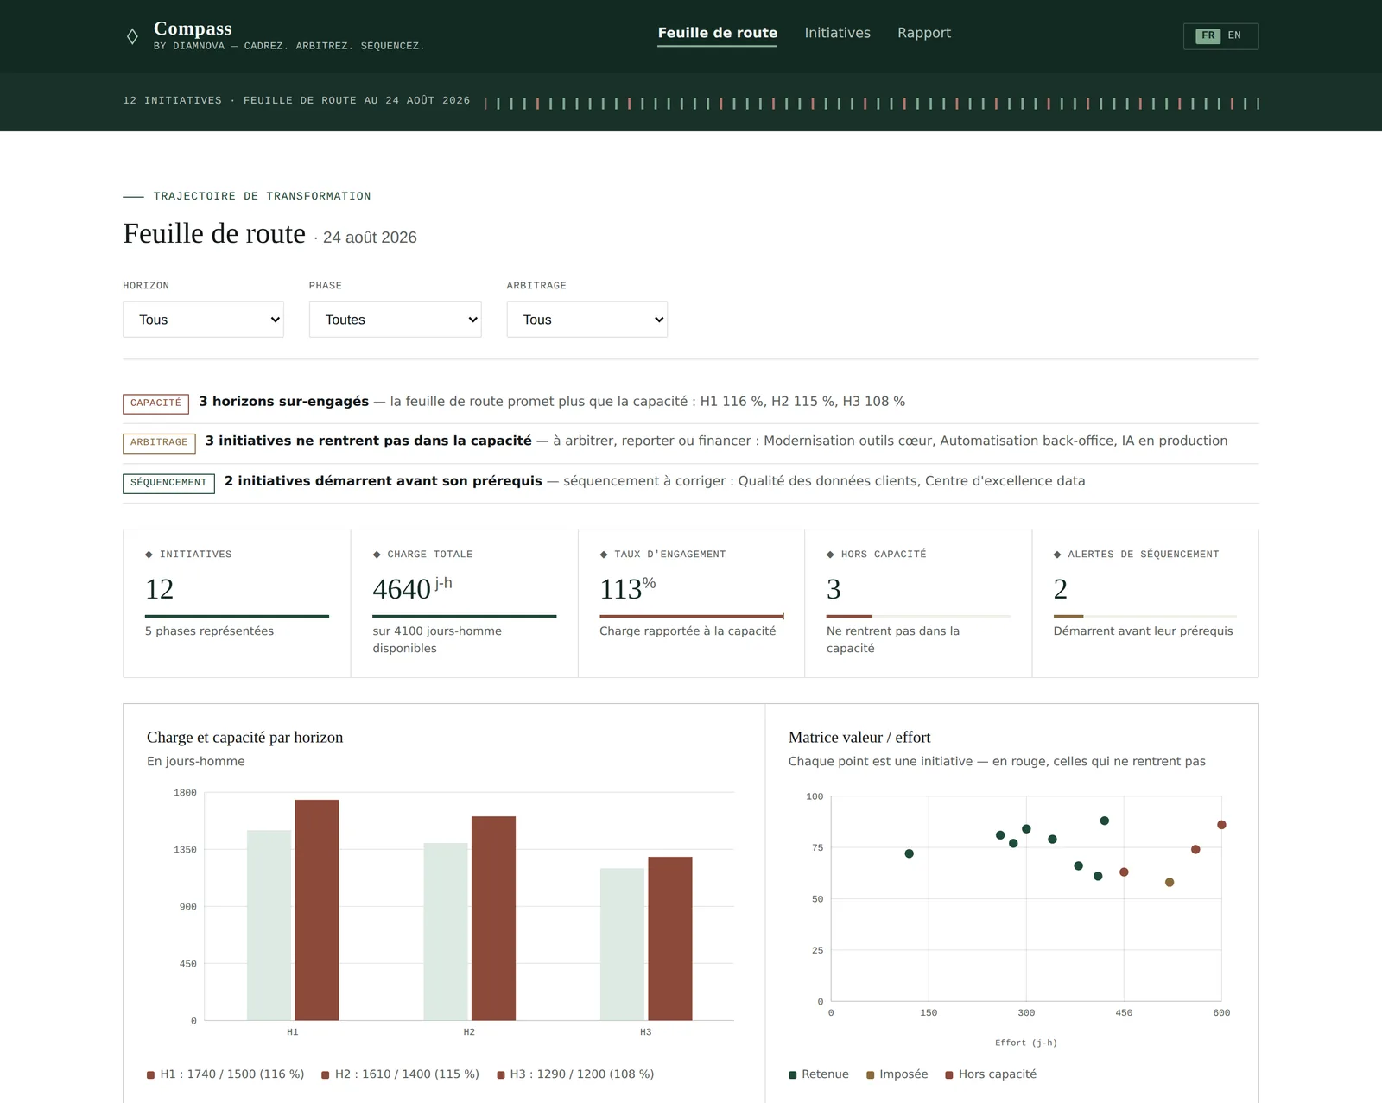The width and height of the screenshot is (1382, 1103).
Task: Click the H3 red load bar
Action: coord(670,938)
